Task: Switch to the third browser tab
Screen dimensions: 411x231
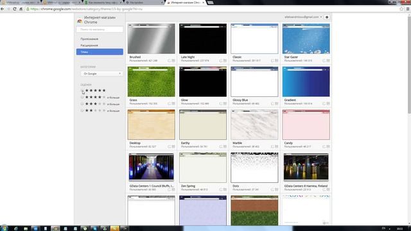Action: 103,3
